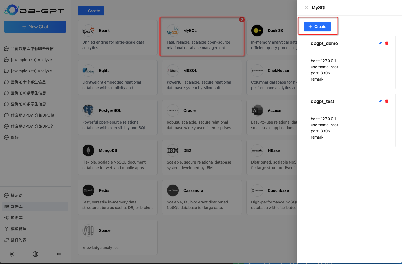Click the MySQL dolphin logo icon
Screen dimensions: 402x264
pos(173,31)
